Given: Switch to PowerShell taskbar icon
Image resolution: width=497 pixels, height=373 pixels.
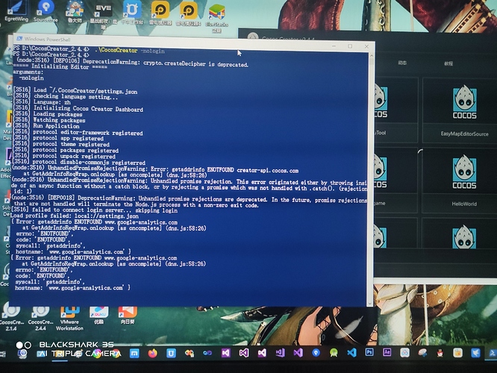Looking at the screenshot, I should tap(493, 353).
